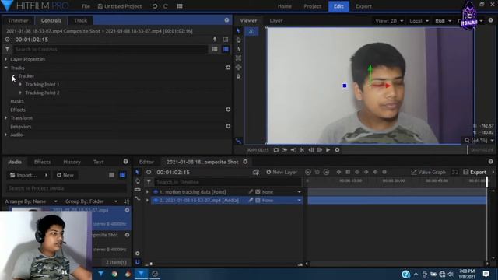The image size is (498, 280).
Task: Set in point in Viewer controls
Action: tap(285, 150)
